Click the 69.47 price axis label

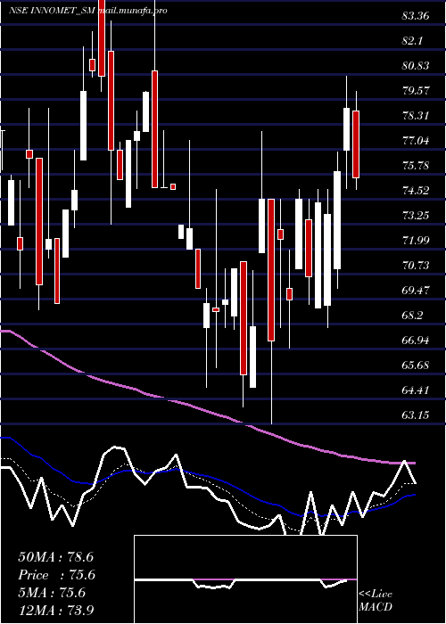(416, 291)
